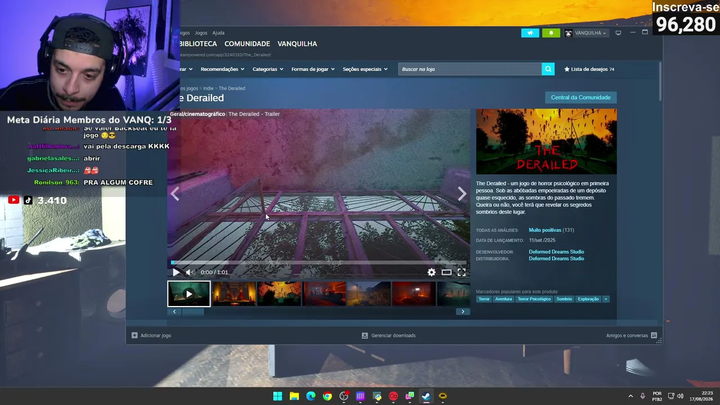This screenshot has height=405, width=720.
Task: Open the Windows Start menu
Action: click(277, 396)
